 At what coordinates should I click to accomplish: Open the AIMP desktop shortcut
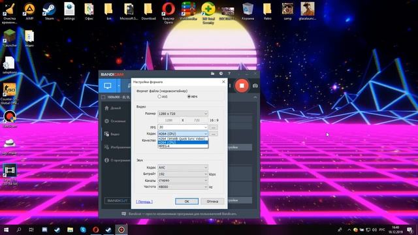click(29, 12)
